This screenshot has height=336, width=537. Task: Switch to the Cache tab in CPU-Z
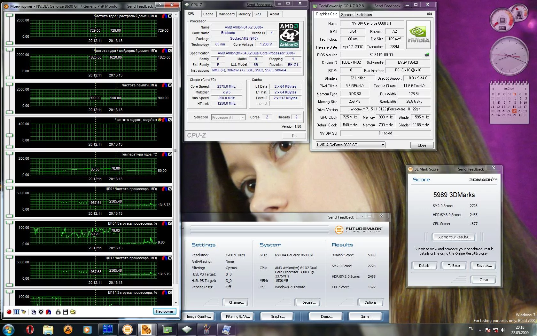point(208,14)
